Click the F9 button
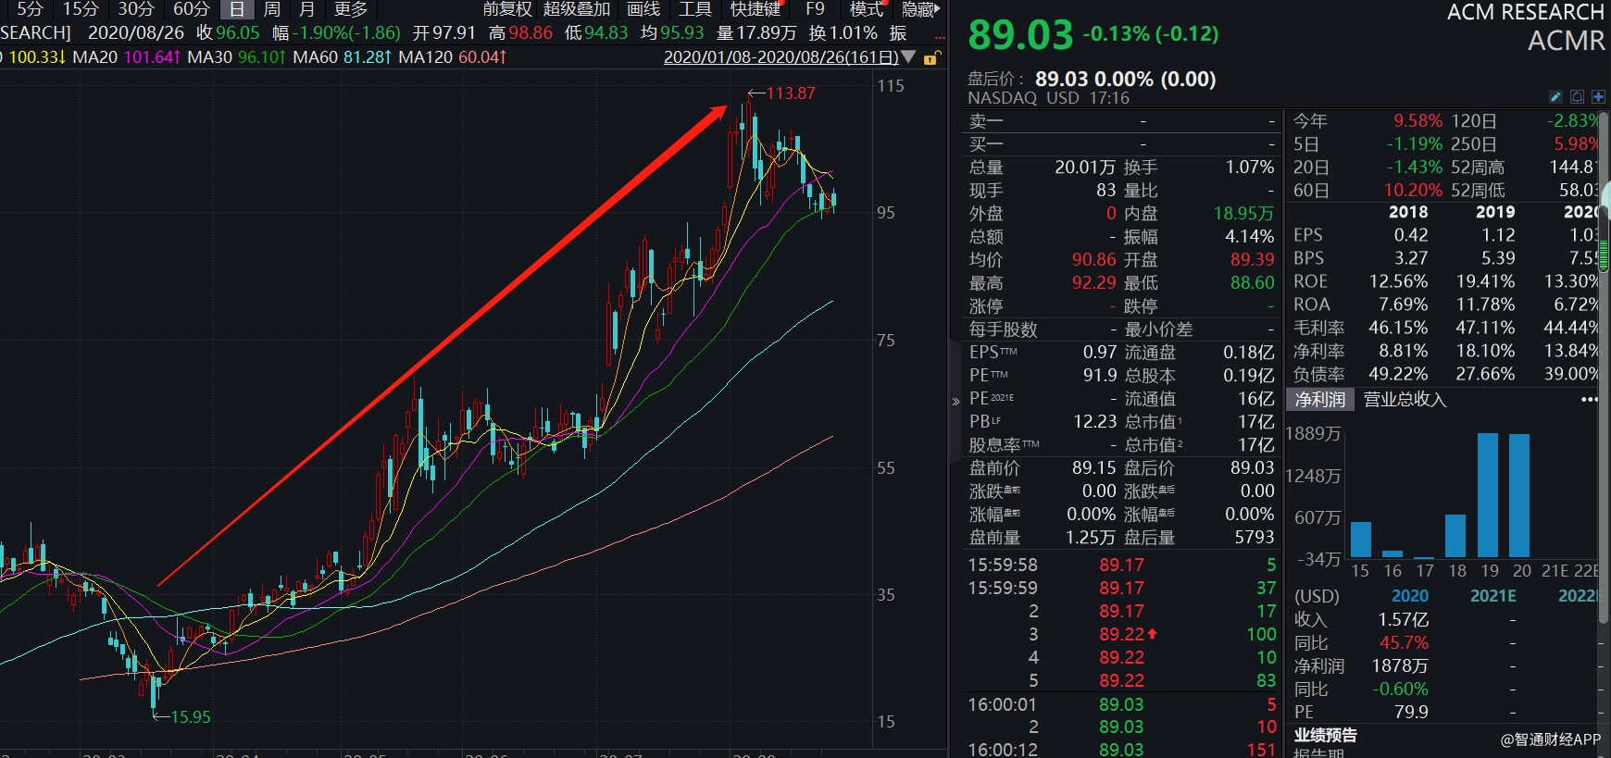This screenshot has width=1611, height=758. (815, 9)
